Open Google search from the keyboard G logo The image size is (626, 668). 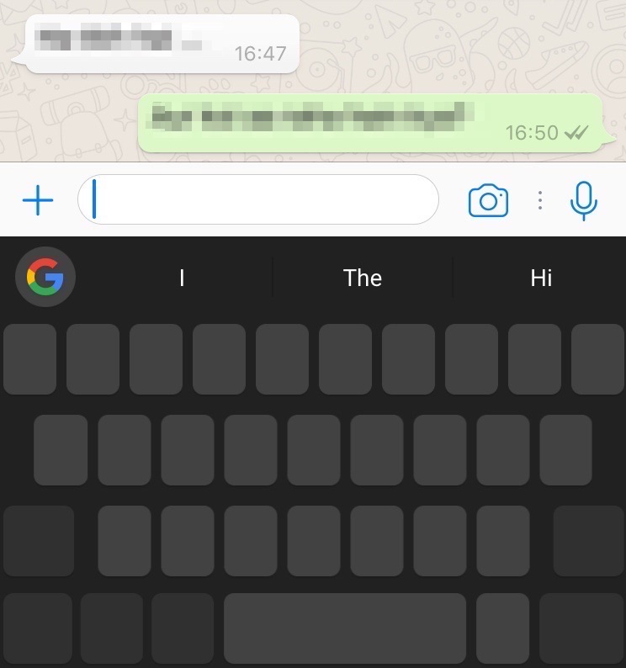[x=45, y=277]
